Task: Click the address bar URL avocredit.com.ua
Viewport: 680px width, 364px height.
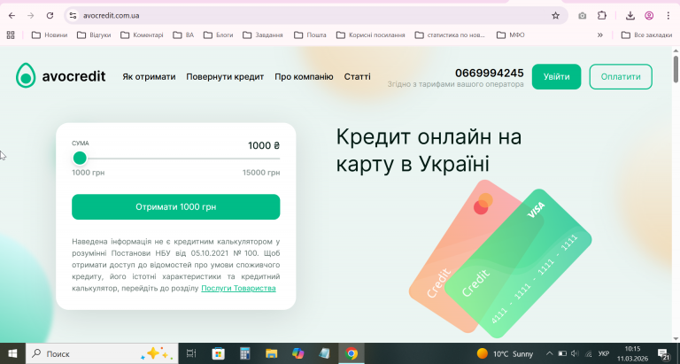Action: click(x=111, y=16)
